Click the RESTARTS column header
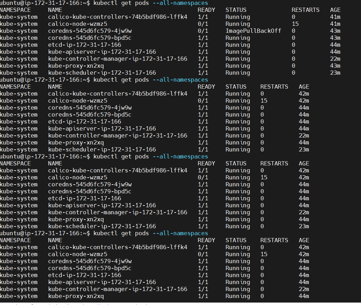 tap(306, 10)
